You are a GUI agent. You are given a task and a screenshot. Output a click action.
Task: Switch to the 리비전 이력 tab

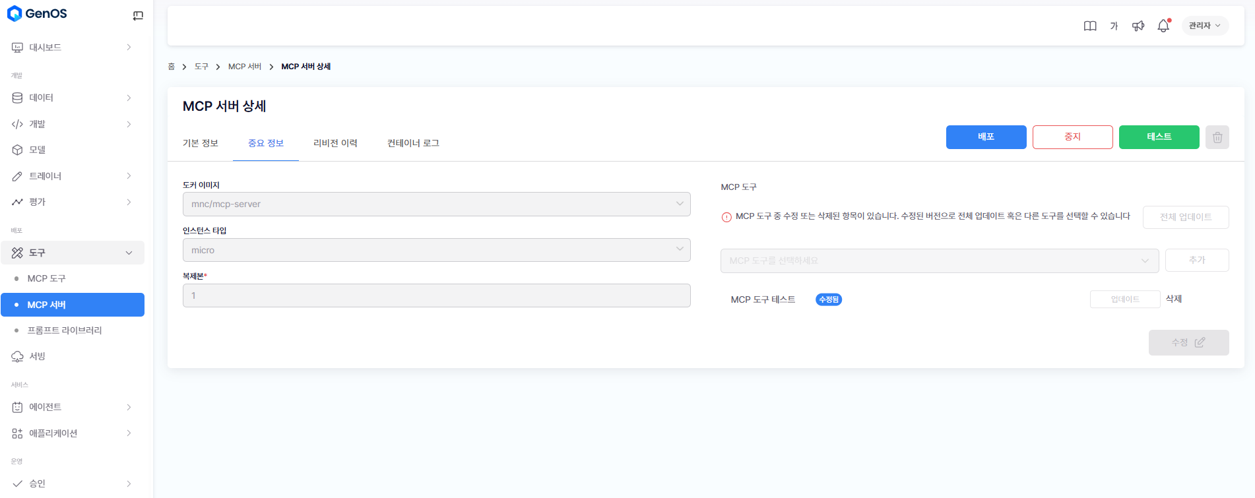click(335, 143)
